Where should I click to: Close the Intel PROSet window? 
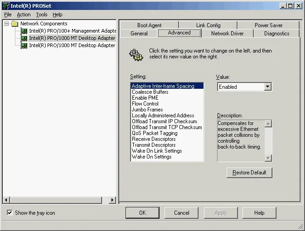298,6
